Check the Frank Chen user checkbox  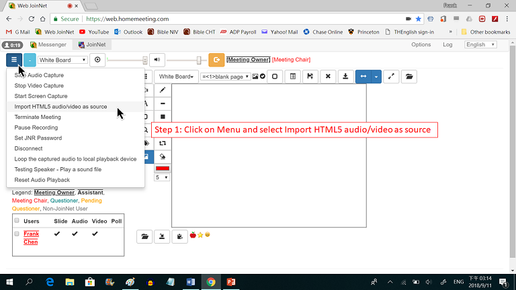point(16,234)
